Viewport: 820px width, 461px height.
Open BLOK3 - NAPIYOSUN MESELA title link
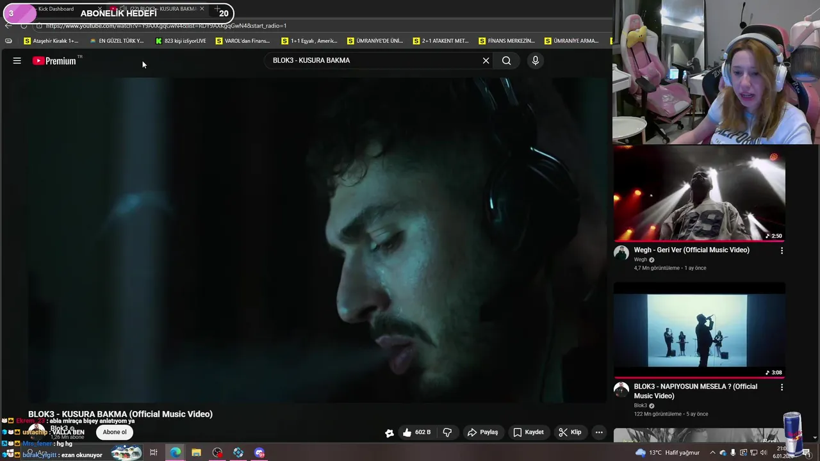point(696,391)
